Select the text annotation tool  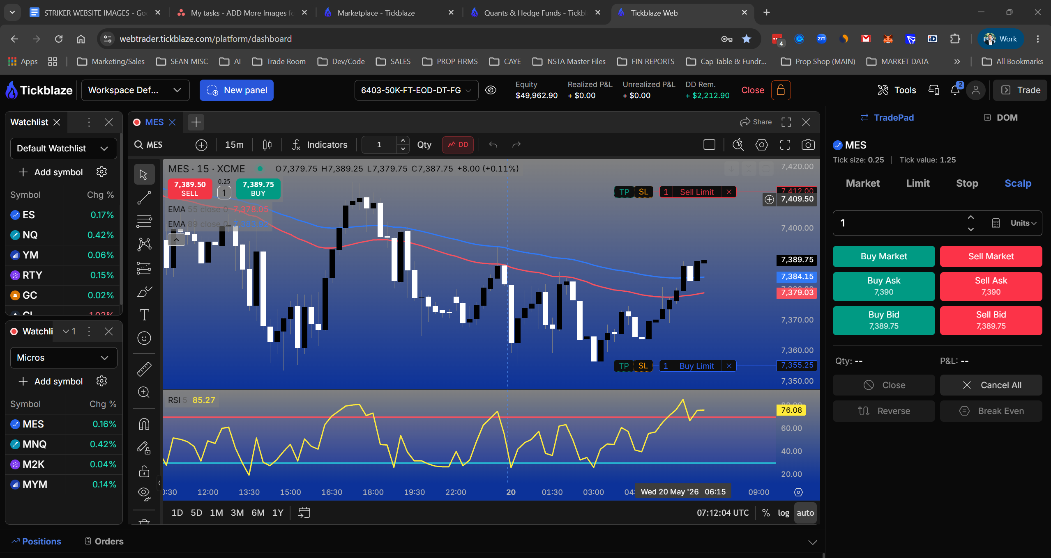click(x=144, y=315)
